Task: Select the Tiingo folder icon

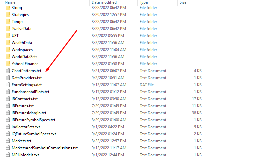Action: [x=8, y=22]
